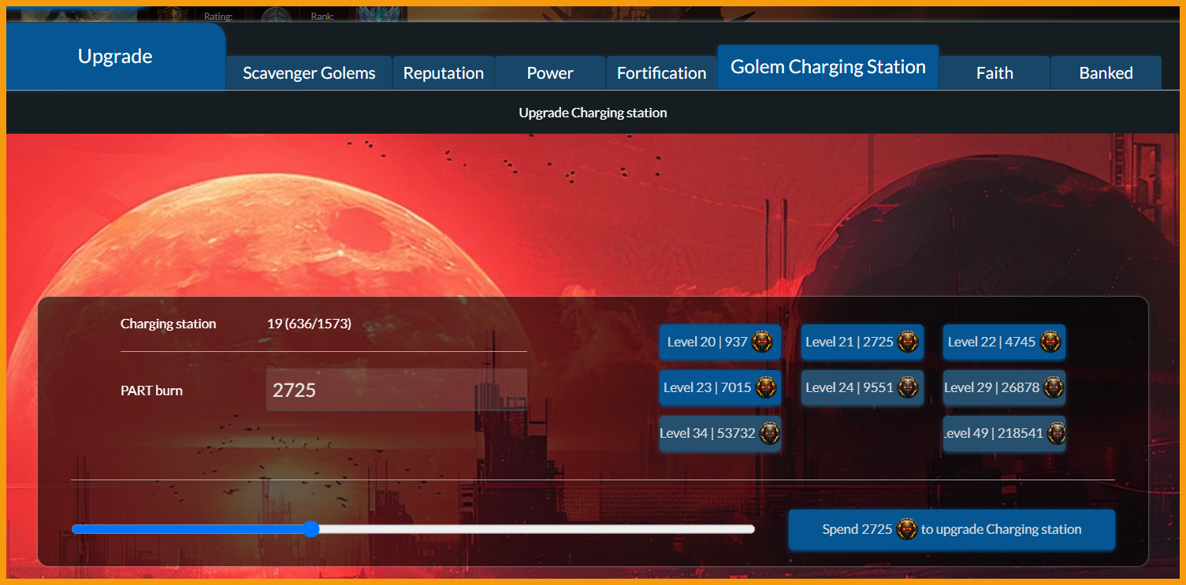This screenshot has height=585, width=1186.
Task: Click the PART burn amount field
Action: pos(396,390)
